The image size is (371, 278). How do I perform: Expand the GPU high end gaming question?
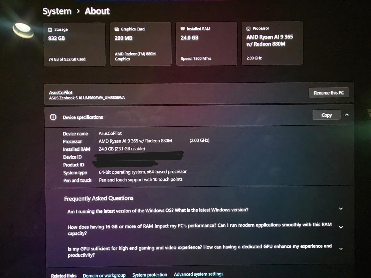pos(341,249)
